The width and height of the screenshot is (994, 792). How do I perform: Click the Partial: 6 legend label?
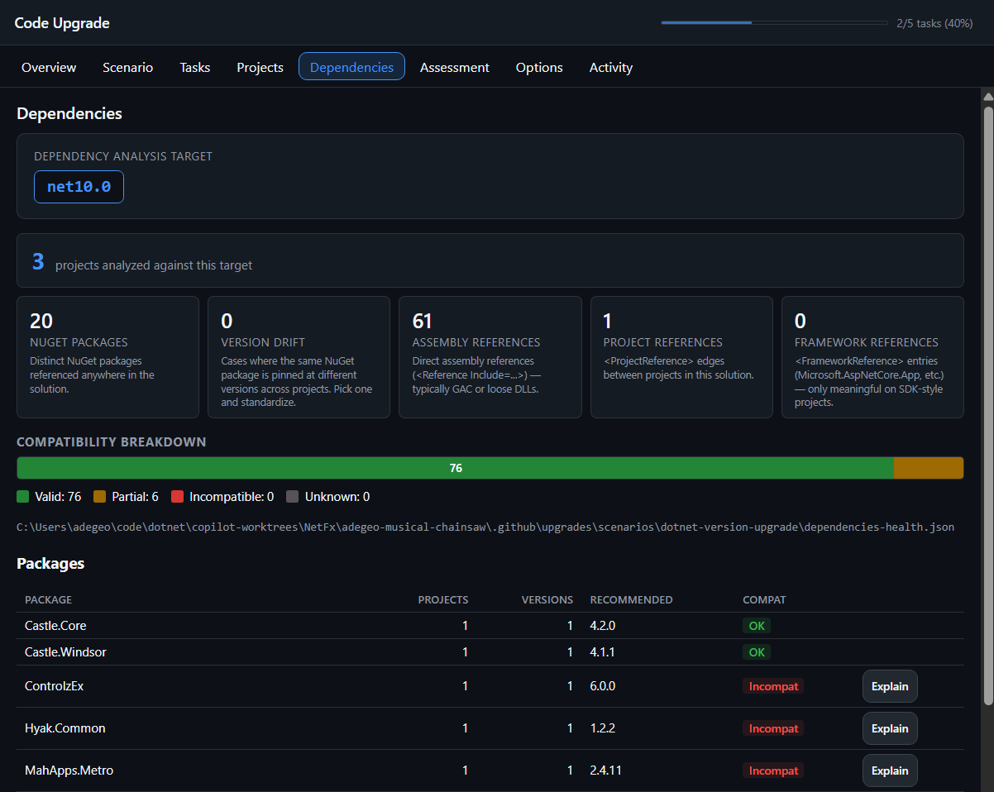pyautogui.click(x=135, y=497)
